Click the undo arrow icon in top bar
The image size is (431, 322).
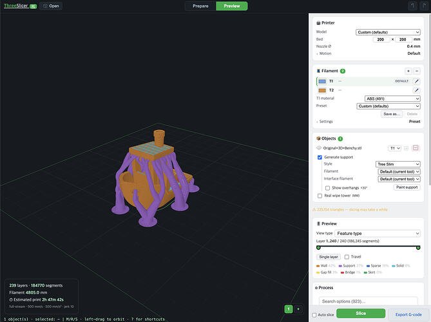tap(412, 6)
